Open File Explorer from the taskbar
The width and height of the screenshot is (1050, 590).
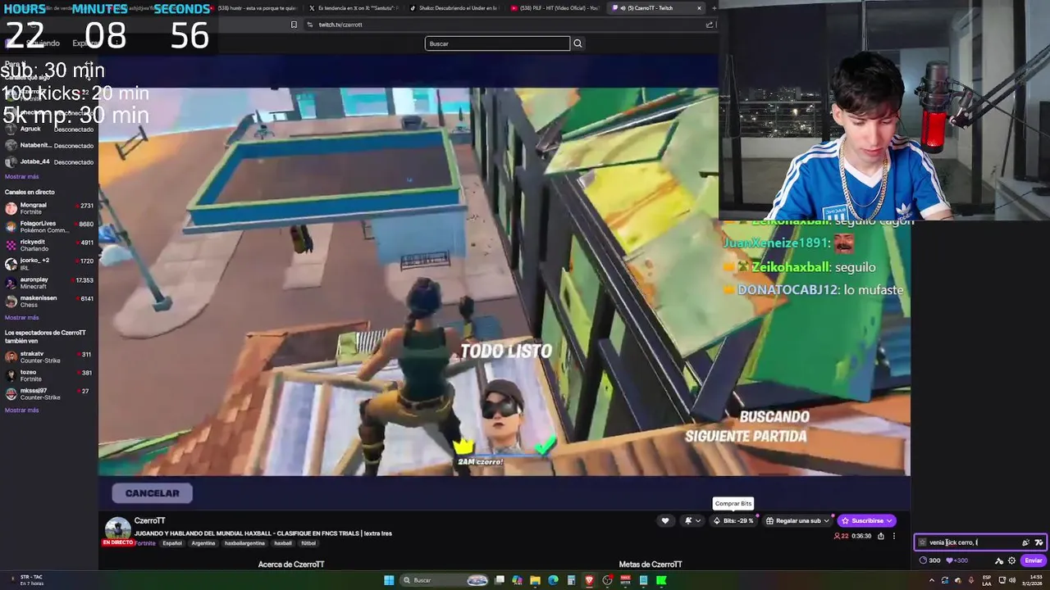click(x=535, y=580)
